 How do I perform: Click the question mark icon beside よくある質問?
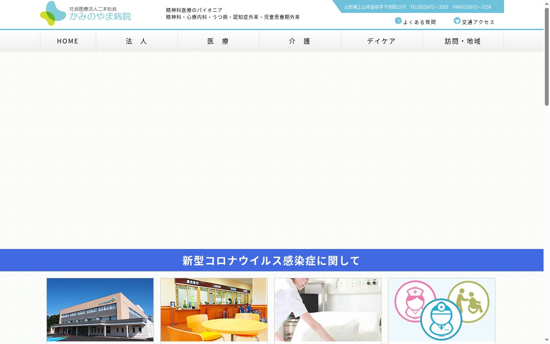pos(398,21)
